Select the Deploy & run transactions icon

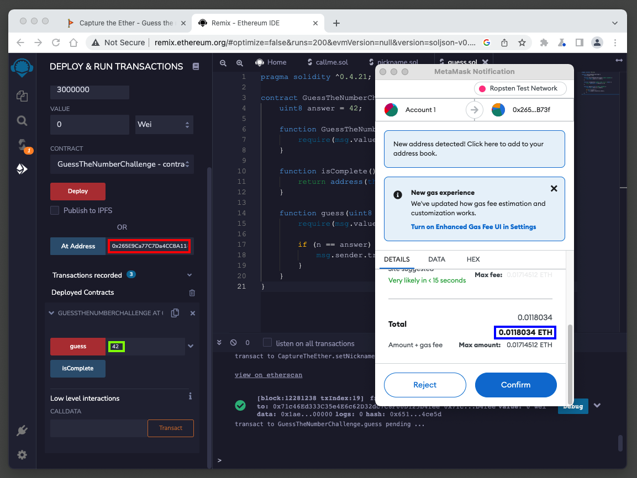click(22, 169)
